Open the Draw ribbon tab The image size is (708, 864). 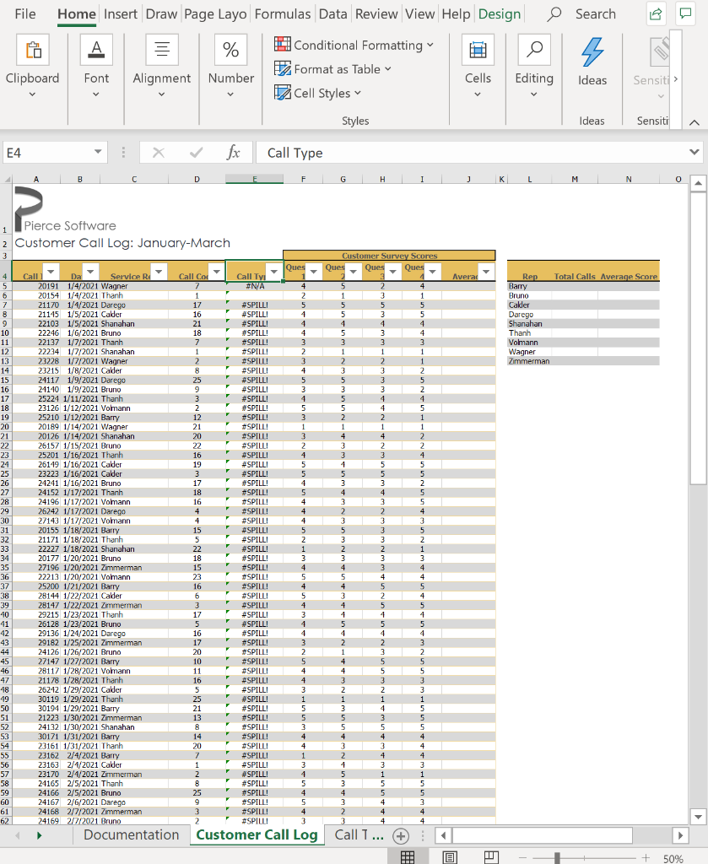tap(161, 13)
